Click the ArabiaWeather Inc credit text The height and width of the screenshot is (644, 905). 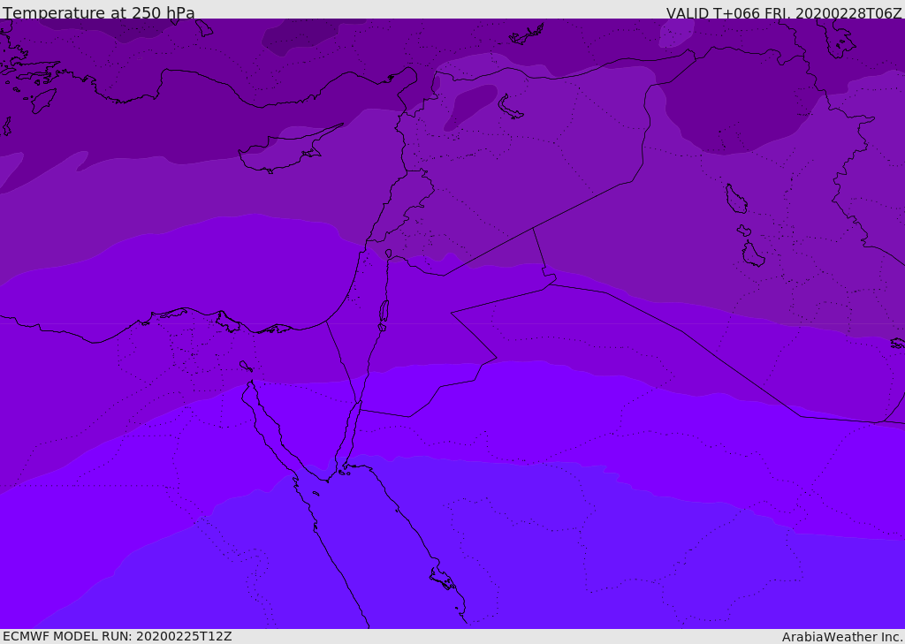click(841, 637)
